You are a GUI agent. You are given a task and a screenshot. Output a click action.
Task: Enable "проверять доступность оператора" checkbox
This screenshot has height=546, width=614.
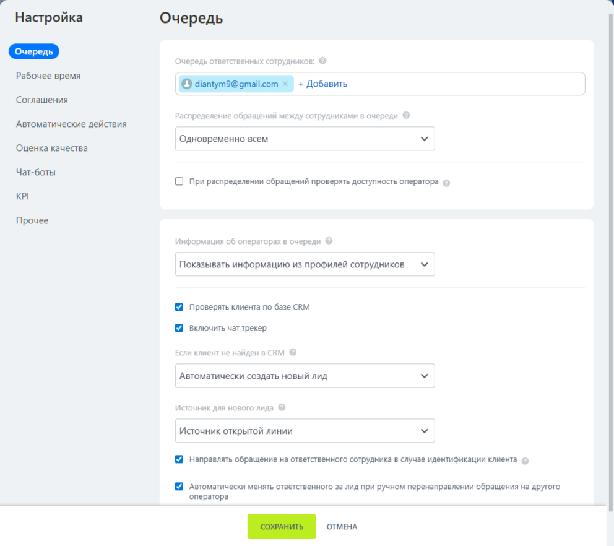[179, 181]
